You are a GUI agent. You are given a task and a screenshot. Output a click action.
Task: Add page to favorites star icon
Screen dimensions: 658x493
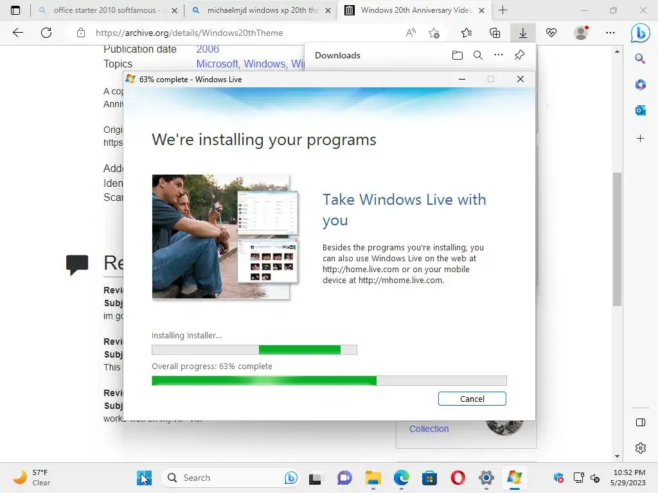tap(434, 33)
